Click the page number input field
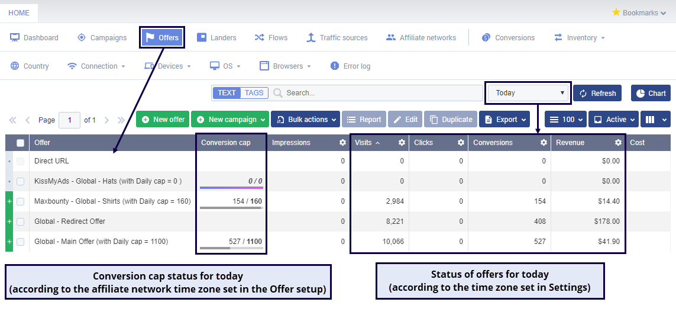676x318 pixels. 70,120
